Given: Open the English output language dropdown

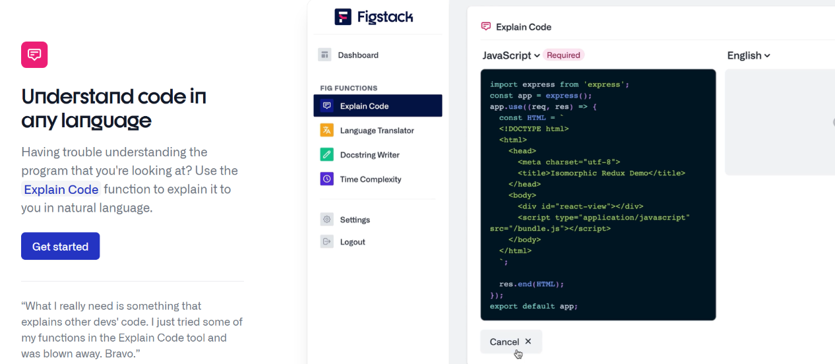Looking at the screenshot, I should [x=749, y=55].
